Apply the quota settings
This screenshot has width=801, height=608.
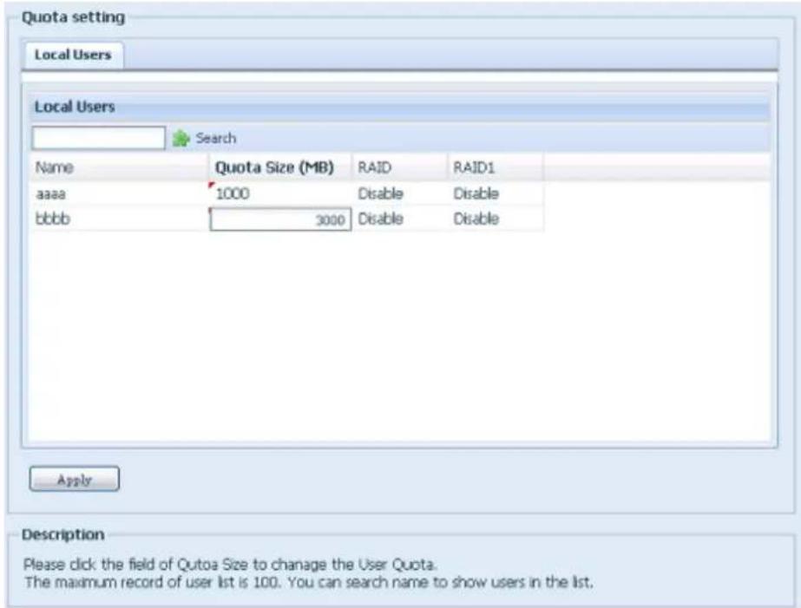75,480
